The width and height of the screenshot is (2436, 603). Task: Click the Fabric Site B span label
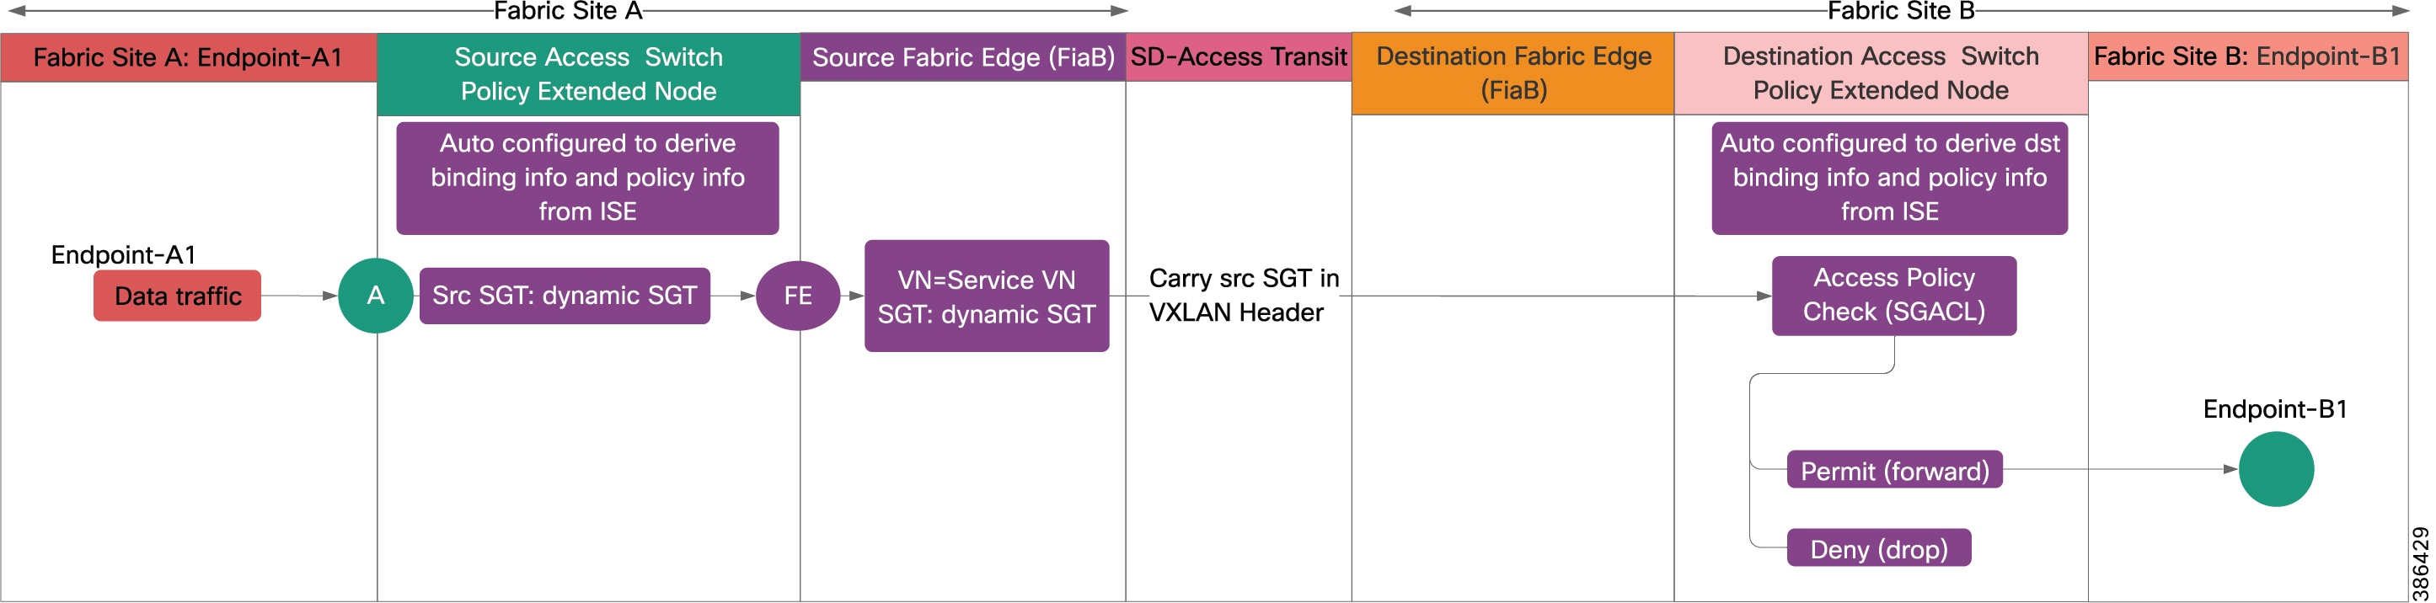pos(1901,11)
